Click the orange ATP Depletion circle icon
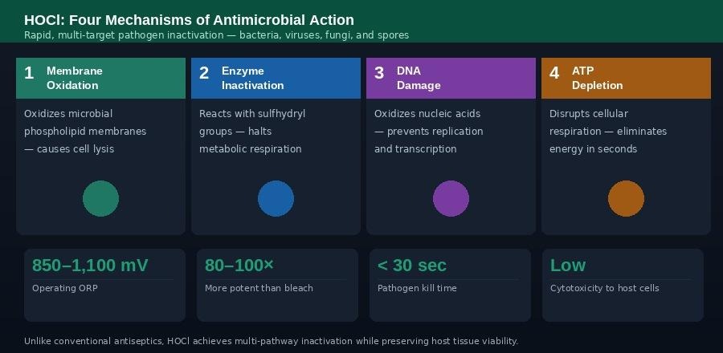Screen dimensions: 723x353 (x=626, y=199)
